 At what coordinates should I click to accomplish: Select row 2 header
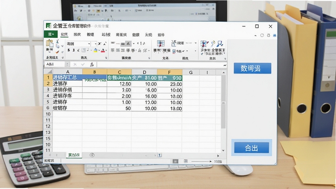[48, 84]
